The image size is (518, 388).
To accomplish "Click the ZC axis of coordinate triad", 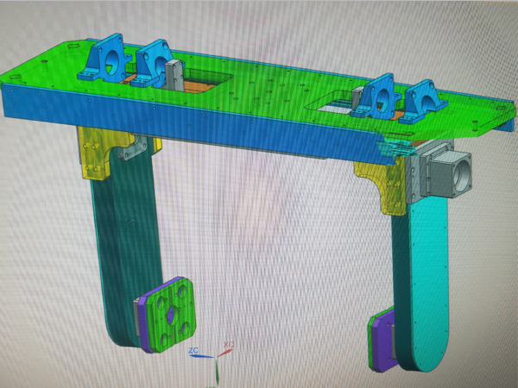I will [x=197, y=355].
